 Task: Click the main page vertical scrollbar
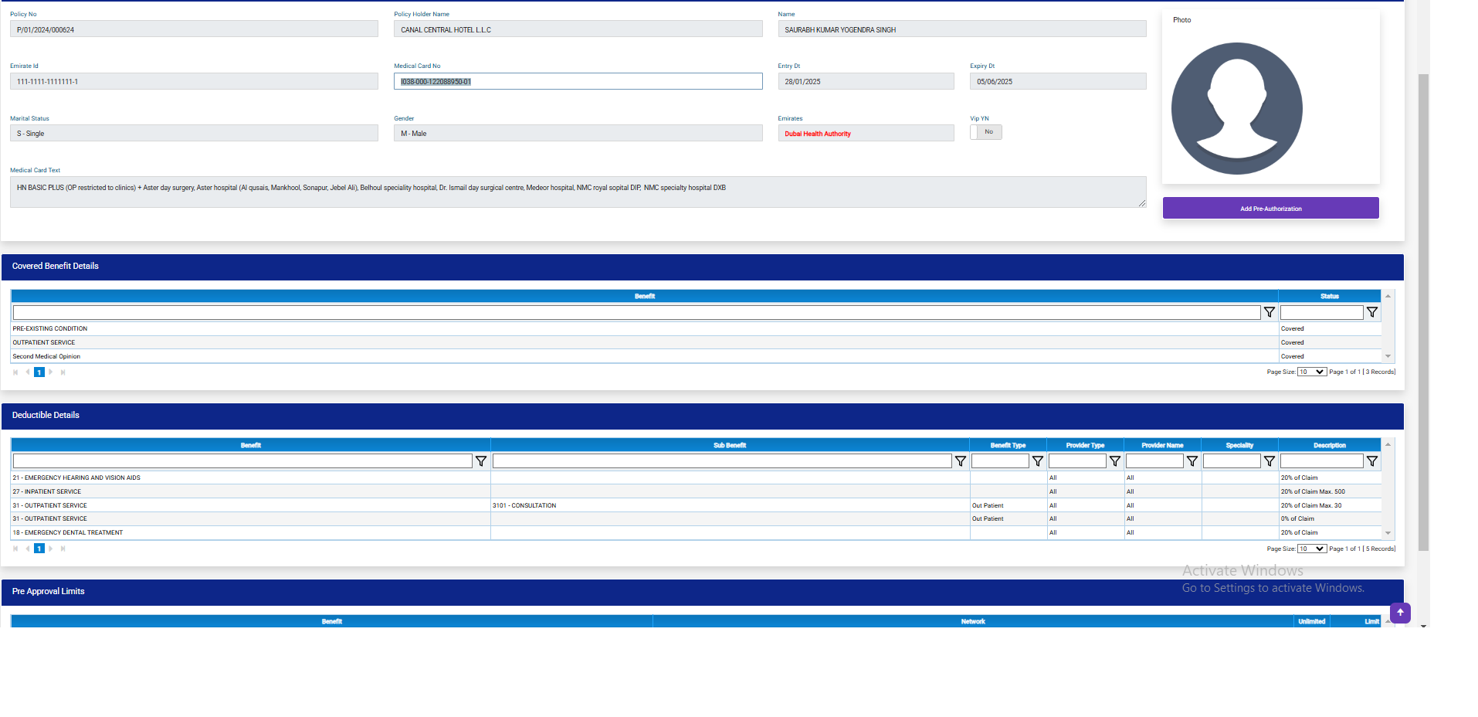[x=1423, y=309]
